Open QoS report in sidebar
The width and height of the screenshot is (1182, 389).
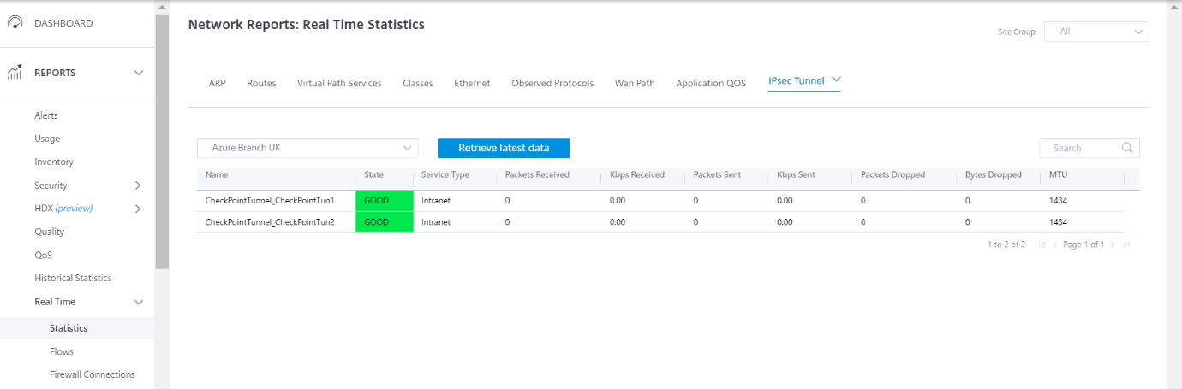pyautogui.click(x=44, y=255)
